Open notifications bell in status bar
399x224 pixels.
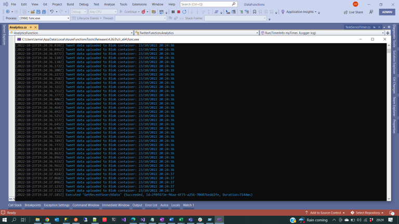391,213
